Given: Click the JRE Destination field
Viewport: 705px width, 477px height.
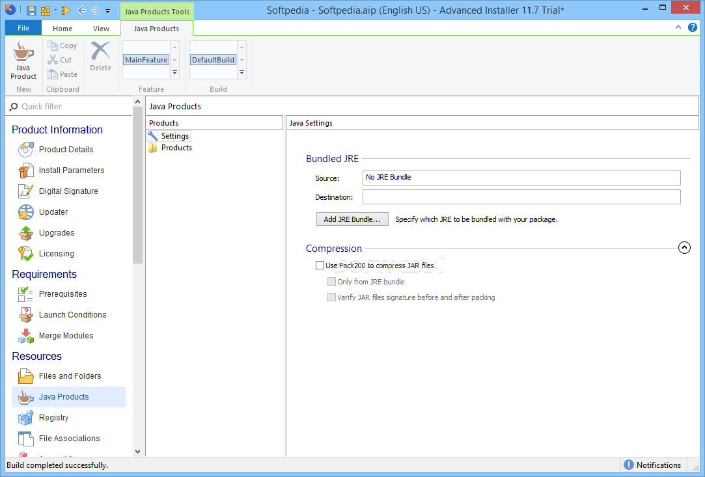Looking at the screenshot, I should coord(521,197).
